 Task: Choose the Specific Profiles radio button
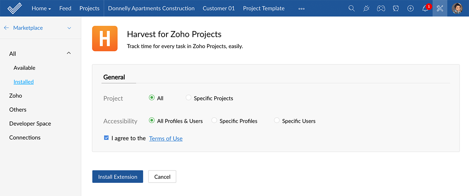click(214, 120)
